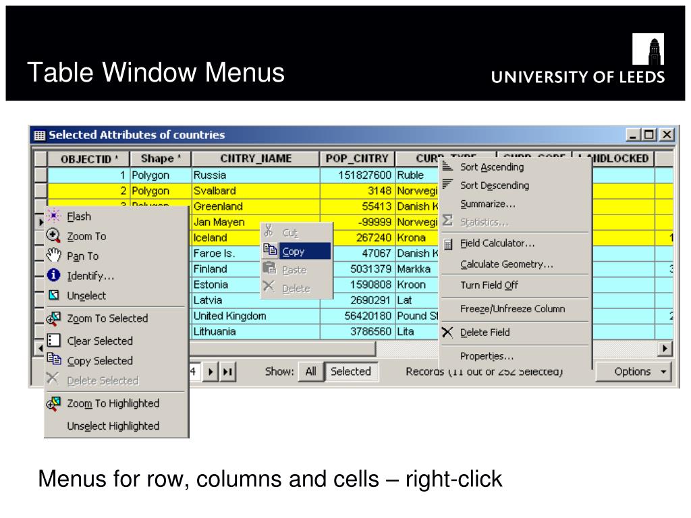Viewport: 691px width, 518px height.
Task: Click the Identify info icon
Action: click(53, 275)
